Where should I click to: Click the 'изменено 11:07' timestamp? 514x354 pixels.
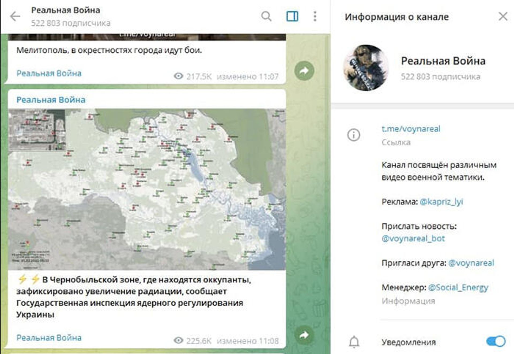248,77
